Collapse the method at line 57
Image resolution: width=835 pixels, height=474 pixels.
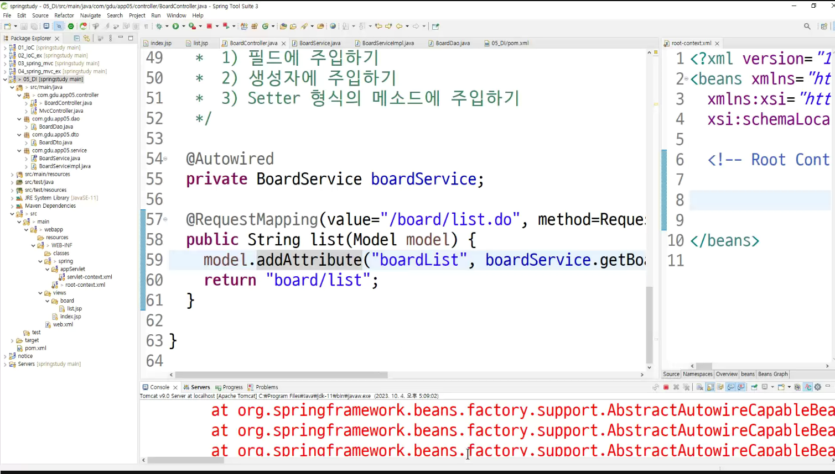(x=165, y=219)
